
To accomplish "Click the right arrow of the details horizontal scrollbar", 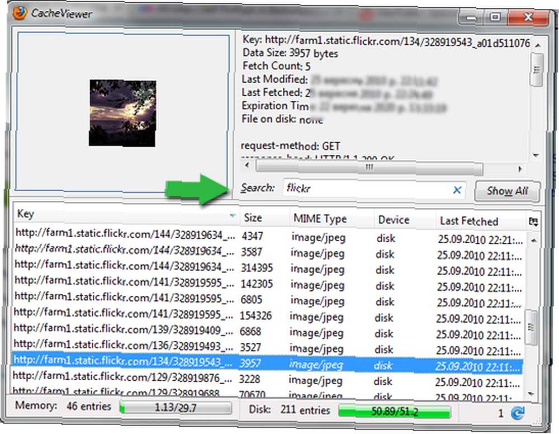I will click(520, 169).
